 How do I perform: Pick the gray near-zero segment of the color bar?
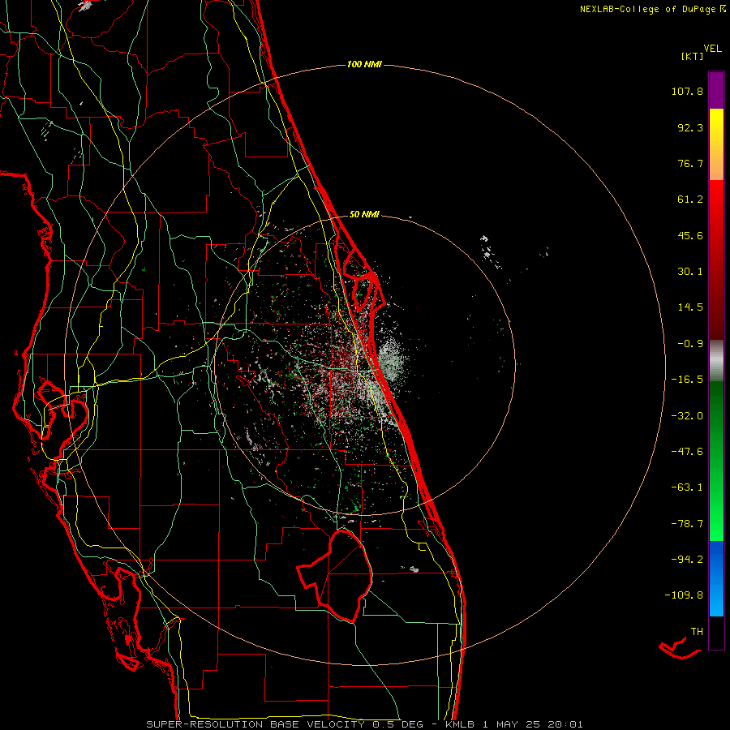click(x=716, y=361)
